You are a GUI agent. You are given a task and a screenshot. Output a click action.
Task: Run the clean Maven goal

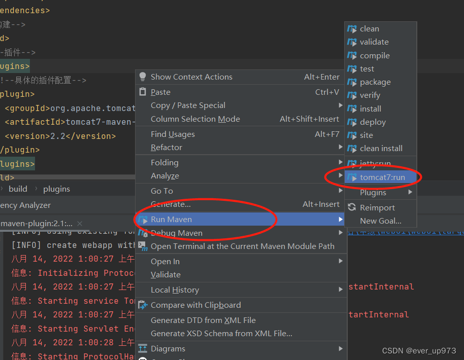pyautogui.click(x=381, y=29)
